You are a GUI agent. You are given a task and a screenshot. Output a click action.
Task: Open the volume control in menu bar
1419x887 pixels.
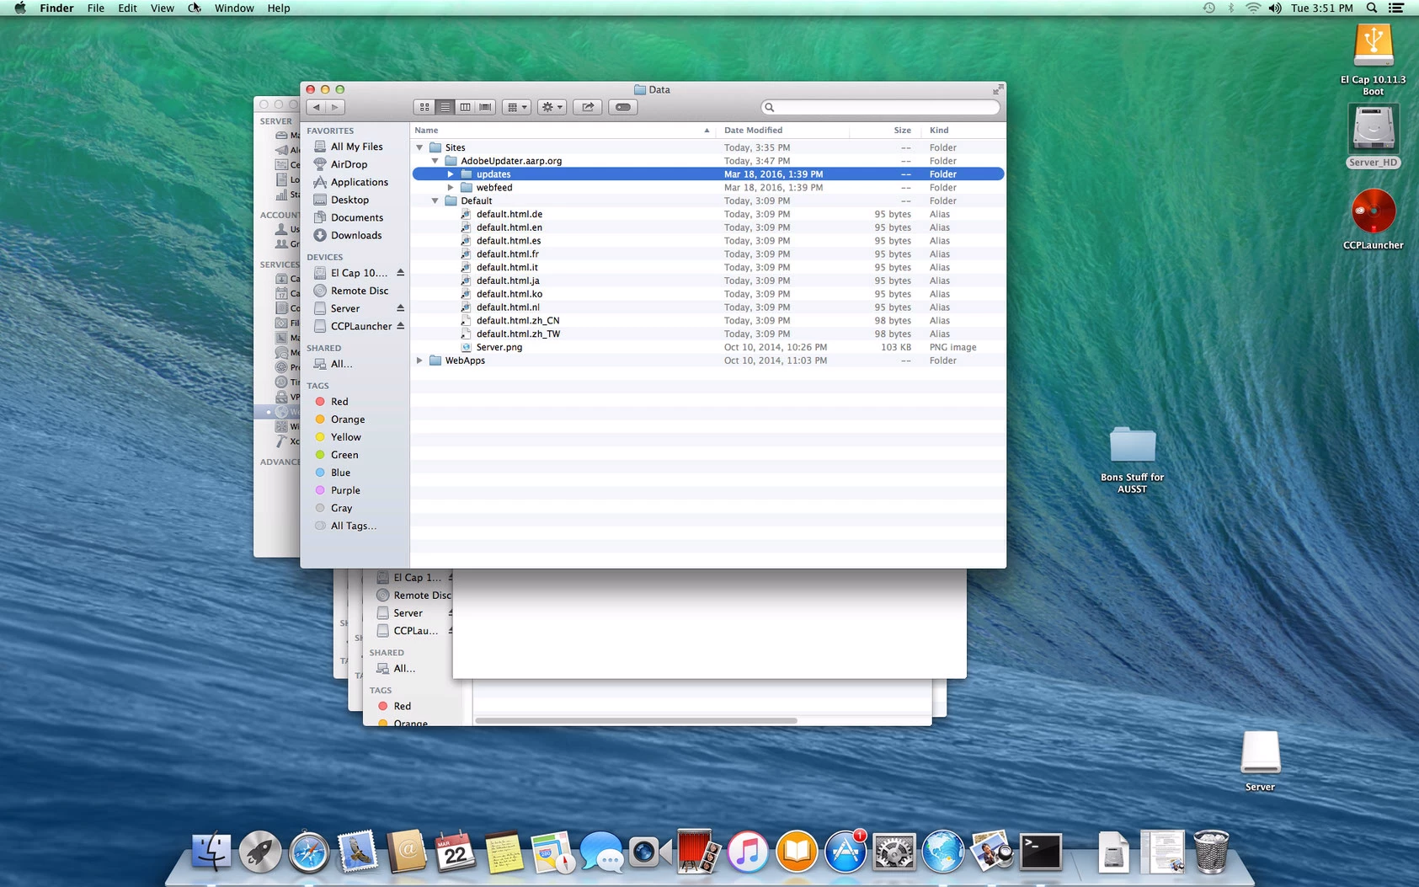click(1275, 8)
